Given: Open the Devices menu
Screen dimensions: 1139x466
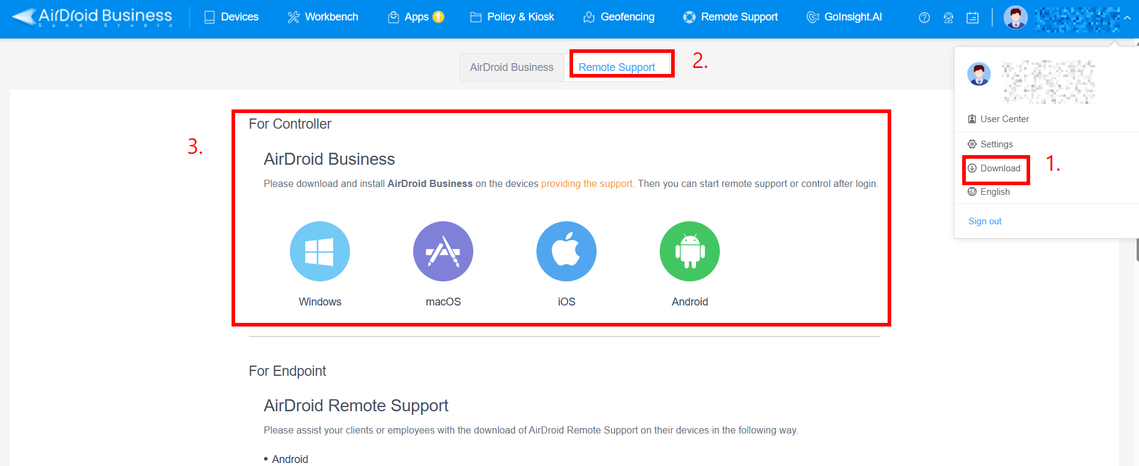Looking at the screenshot, I should 231,17.
